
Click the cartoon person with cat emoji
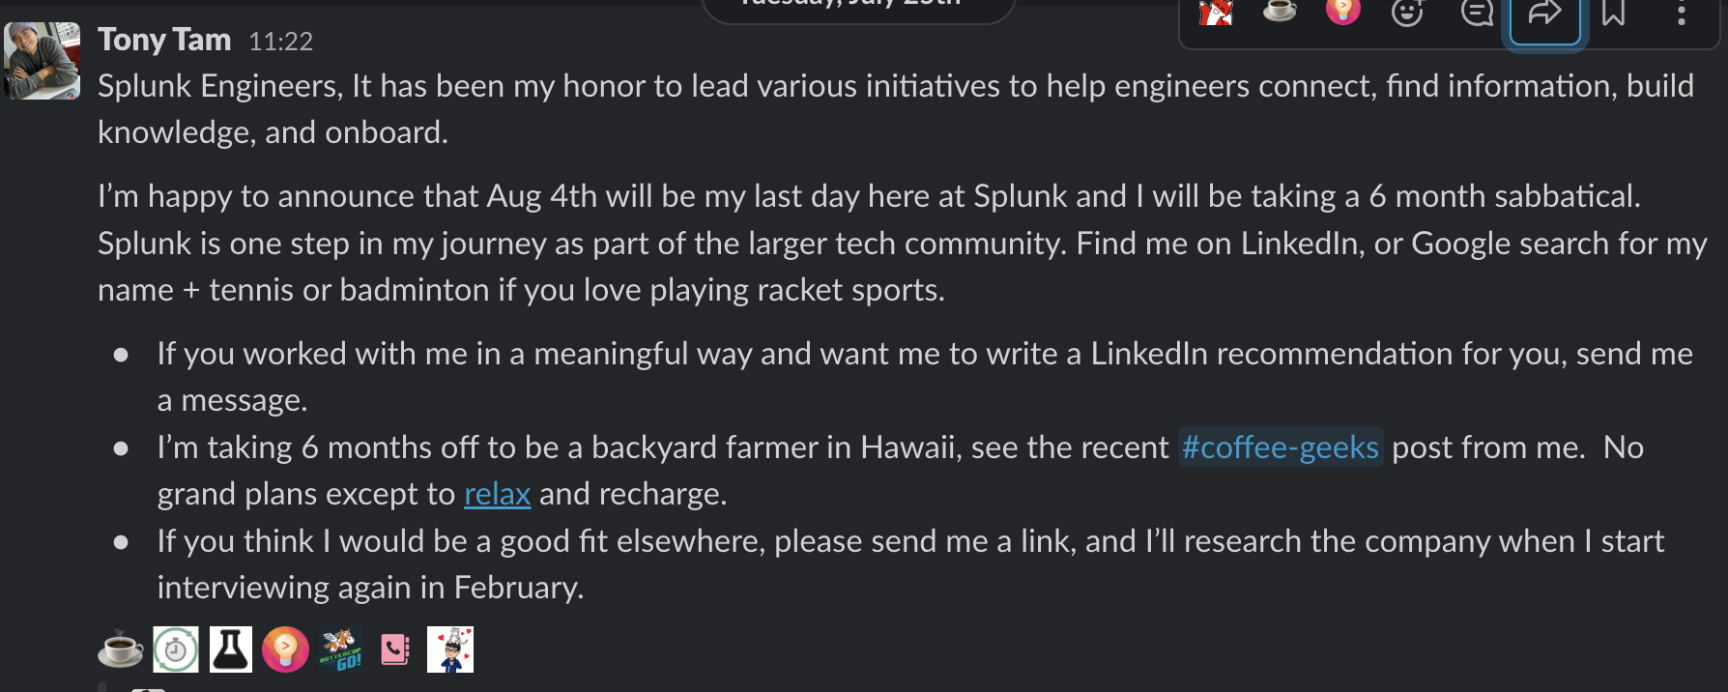[x=450, y=649]
